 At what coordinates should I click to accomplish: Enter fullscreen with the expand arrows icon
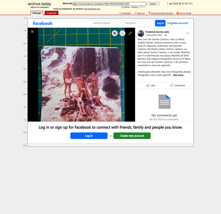tap(130, 33)
